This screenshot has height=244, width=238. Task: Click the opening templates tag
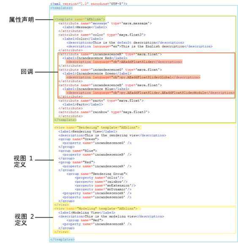[61, 8]
